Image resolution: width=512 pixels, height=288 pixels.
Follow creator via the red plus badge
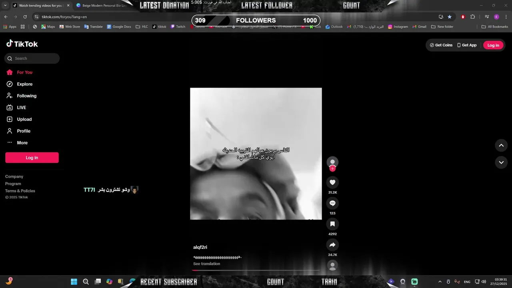(332, 169)
